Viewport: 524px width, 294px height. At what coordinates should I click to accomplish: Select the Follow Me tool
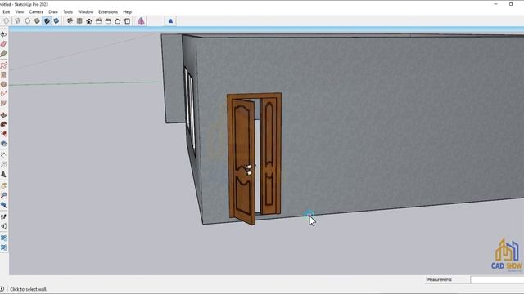pyautogui.click(x=3, y=124)
